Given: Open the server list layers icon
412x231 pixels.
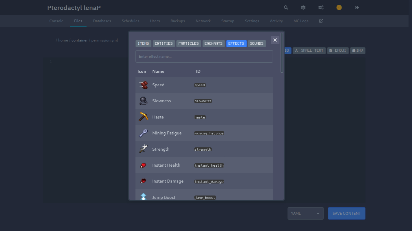Looking at the screenshot, I should tap(303, 8).
